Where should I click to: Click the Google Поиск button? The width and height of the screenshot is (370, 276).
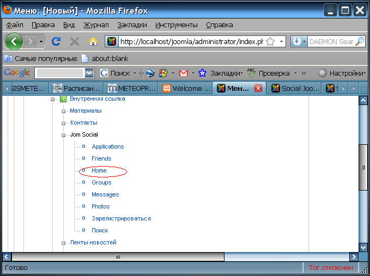pyautogui.click(x=115, y=73)
